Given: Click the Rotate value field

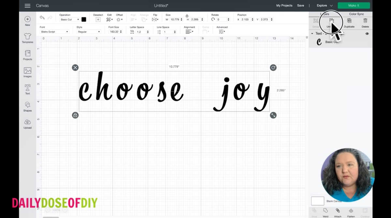Looking at the screenshot, I should pyautogui.click(x=221, y=19).
